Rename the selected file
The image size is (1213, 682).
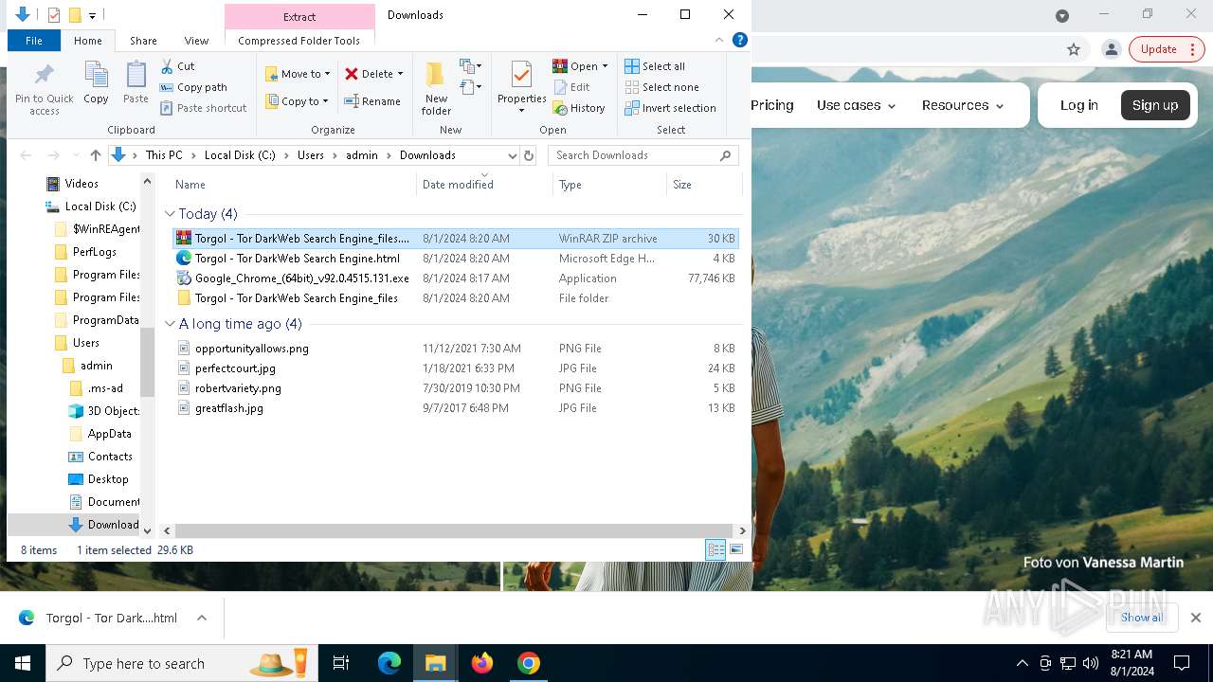pyautogui.click(x=371, y=101)
